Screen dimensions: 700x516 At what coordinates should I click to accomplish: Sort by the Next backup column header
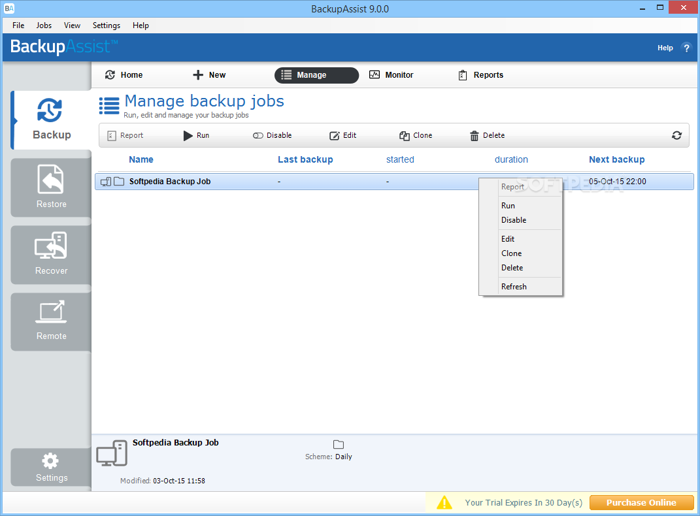(x=616, y=159)
